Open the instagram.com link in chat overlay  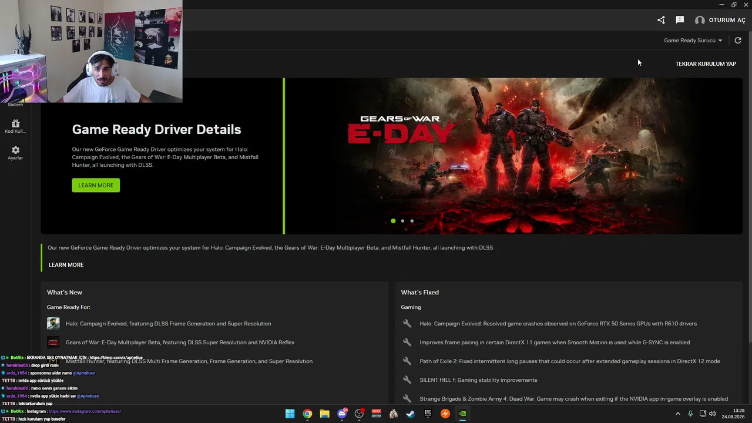coord(85,411)
